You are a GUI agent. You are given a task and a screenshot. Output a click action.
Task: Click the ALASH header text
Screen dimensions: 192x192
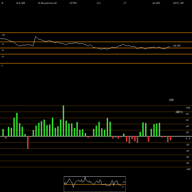tap(156, 3)
